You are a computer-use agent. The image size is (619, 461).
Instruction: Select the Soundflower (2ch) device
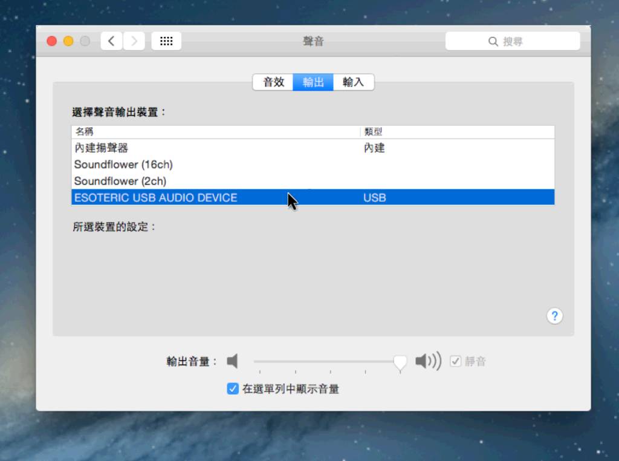[x=181, y=181]
